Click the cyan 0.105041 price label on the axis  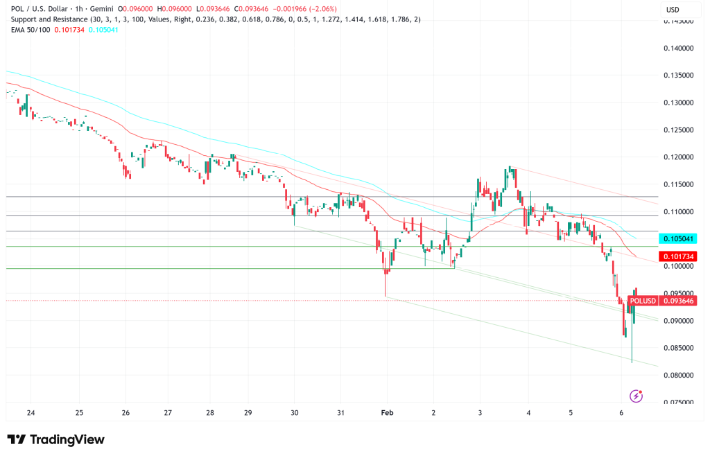pos(677,238)
